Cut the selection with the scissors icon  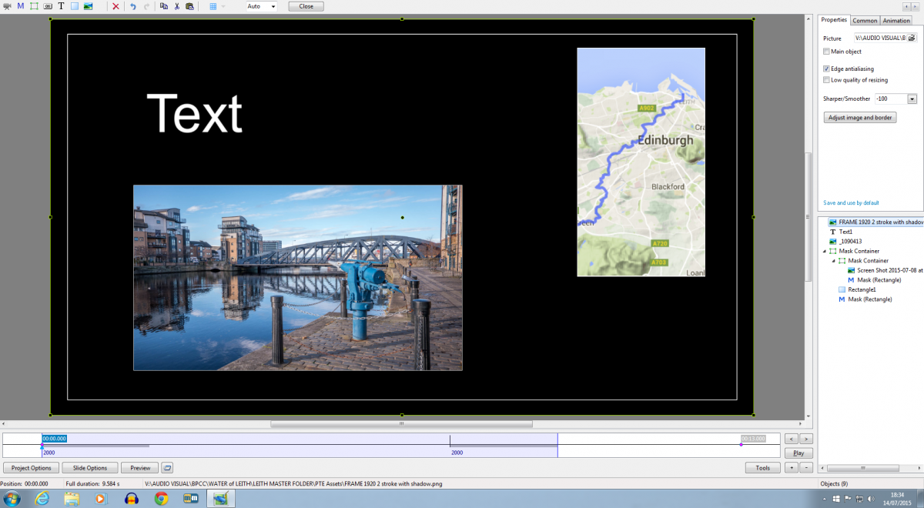coord(176,6)
